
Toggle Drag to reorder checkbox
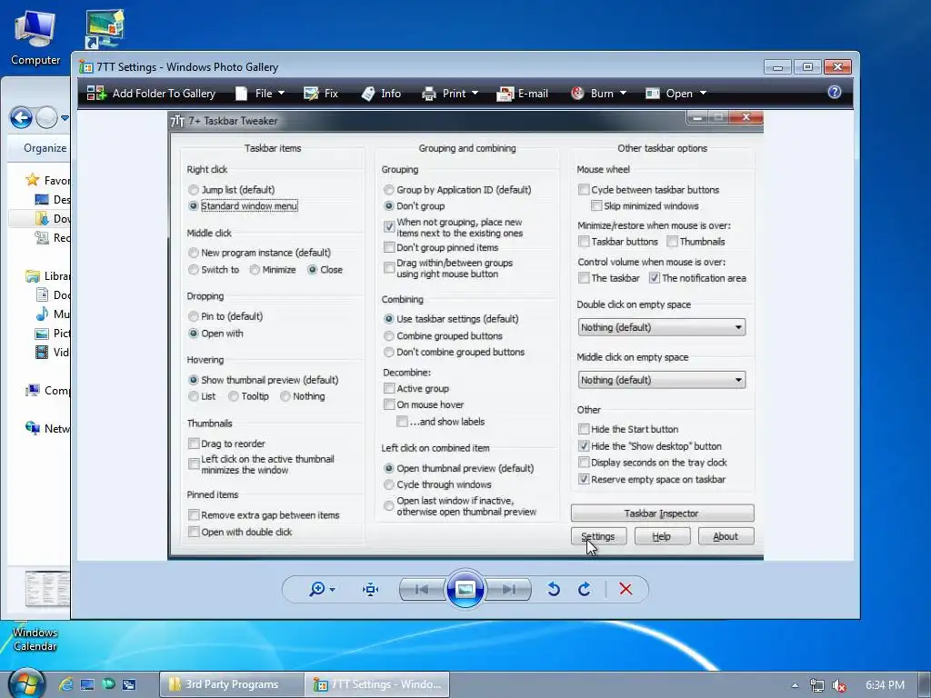point(194,444)
